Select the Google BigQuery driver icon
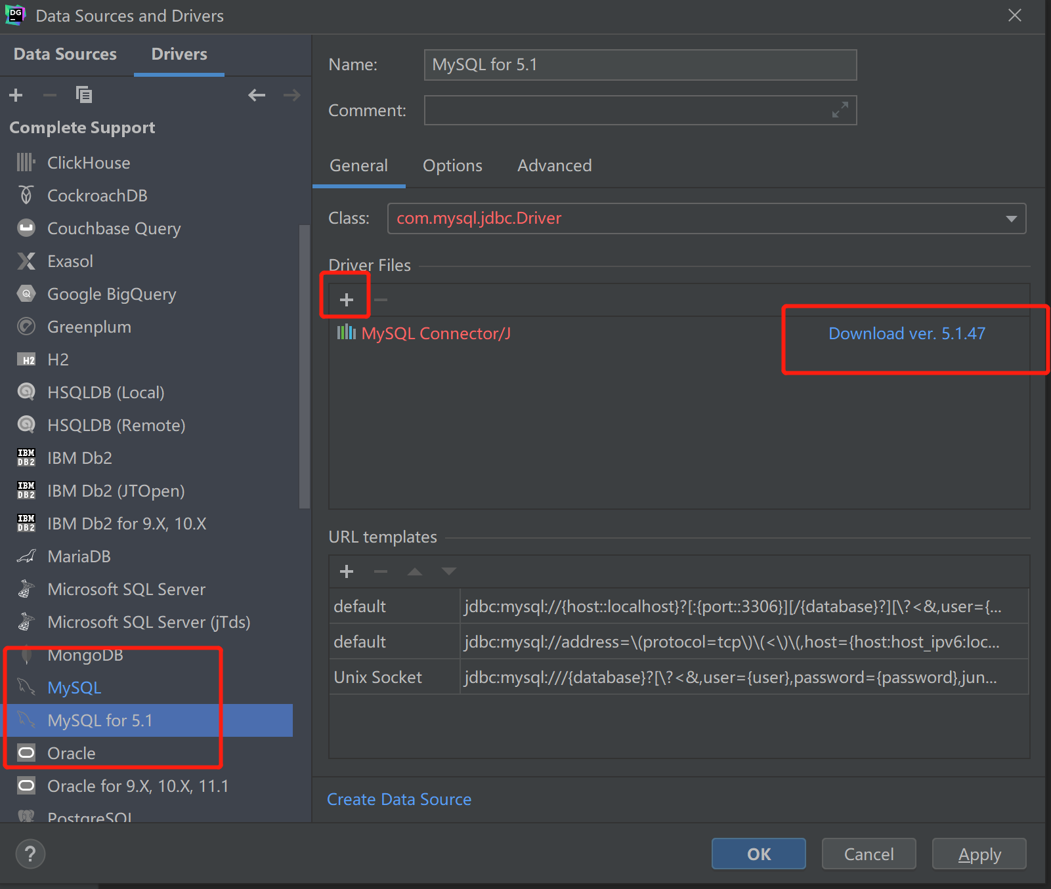The image size is (1051, 889). (26, 294)
